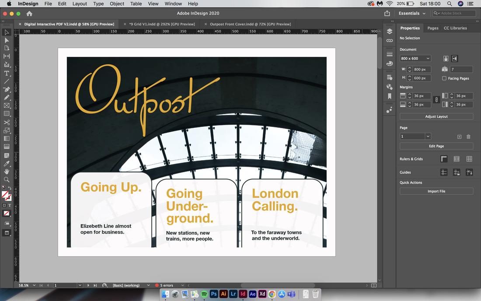Select the Note tool
481x301 pixels.
point(7,155)
